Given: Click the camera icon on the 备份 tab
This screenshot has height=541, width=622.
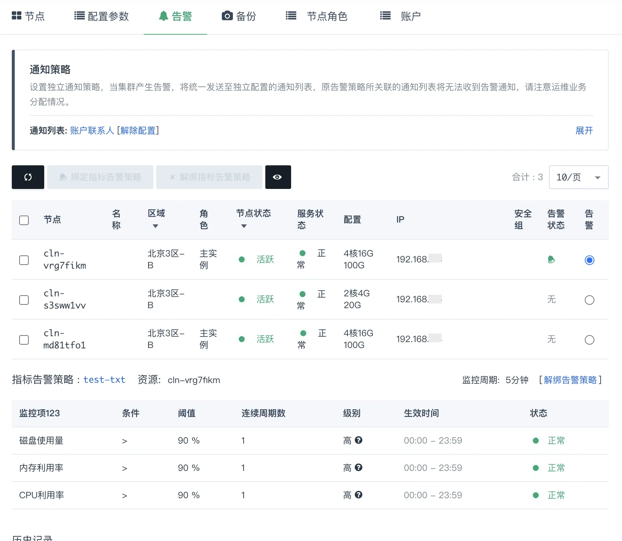Looking at the screenshot, I should (227, 15).
